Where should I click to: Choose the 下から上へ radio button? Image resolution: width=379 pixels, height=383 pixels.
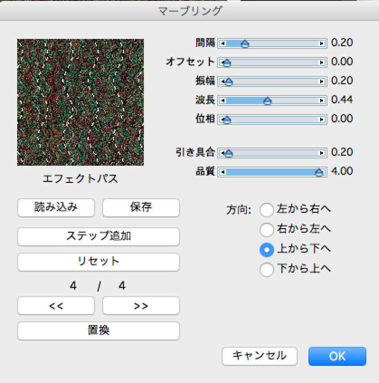click(267, 270)
